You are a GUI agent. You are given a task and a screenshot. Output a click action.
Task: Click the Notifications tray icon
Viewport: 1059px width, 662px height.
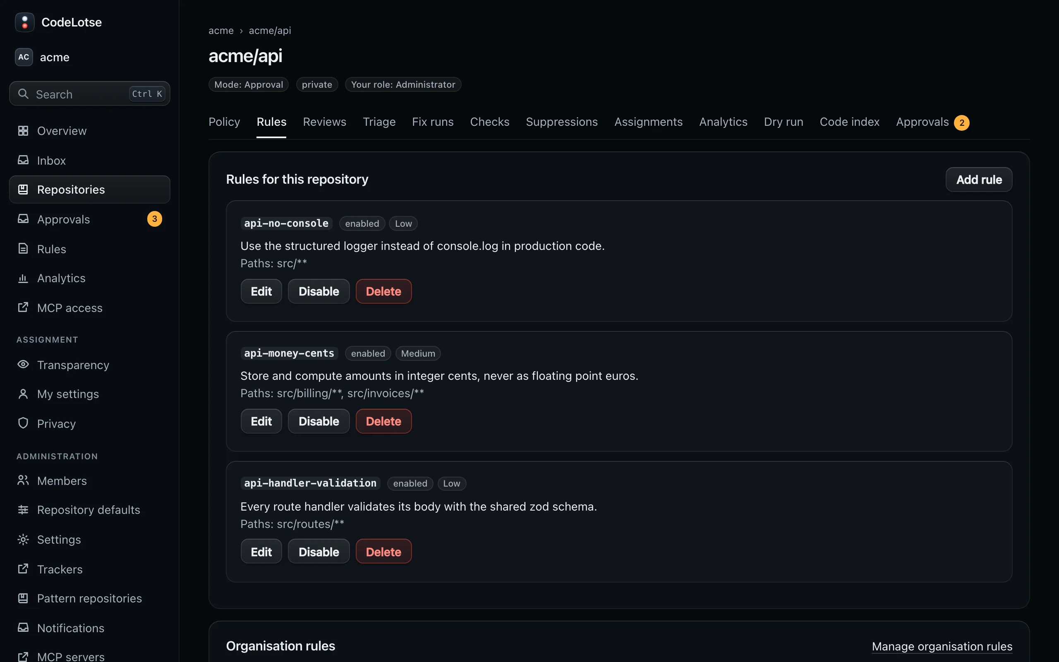click(23, 627)
